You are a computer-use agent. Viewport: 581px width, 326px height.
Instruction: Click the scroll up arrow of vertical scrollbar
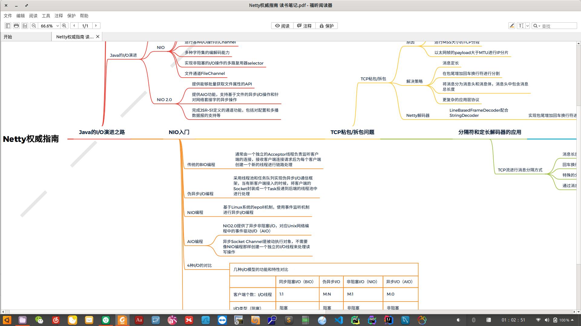click(579, 43)
